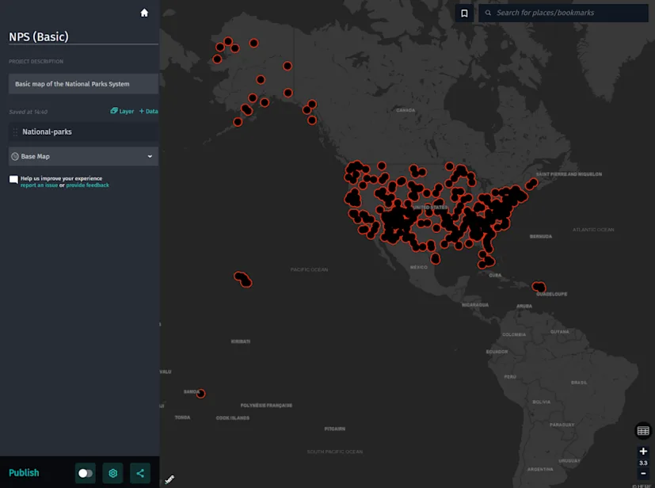Add Data to the project
The height and width of the screenshot is (488, 655).
(x=148, y=111)
